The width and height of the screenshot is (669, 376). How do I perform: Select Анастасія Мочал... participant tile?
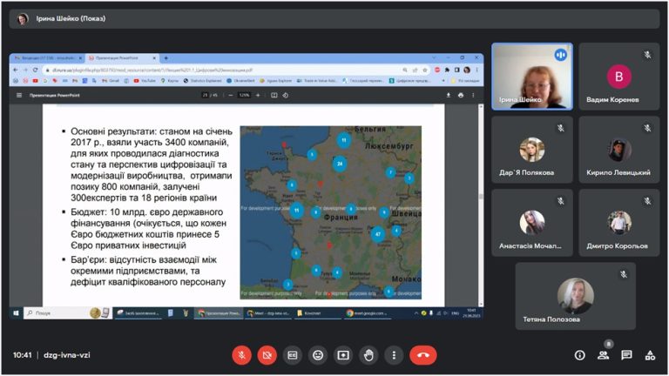(532, 223)
